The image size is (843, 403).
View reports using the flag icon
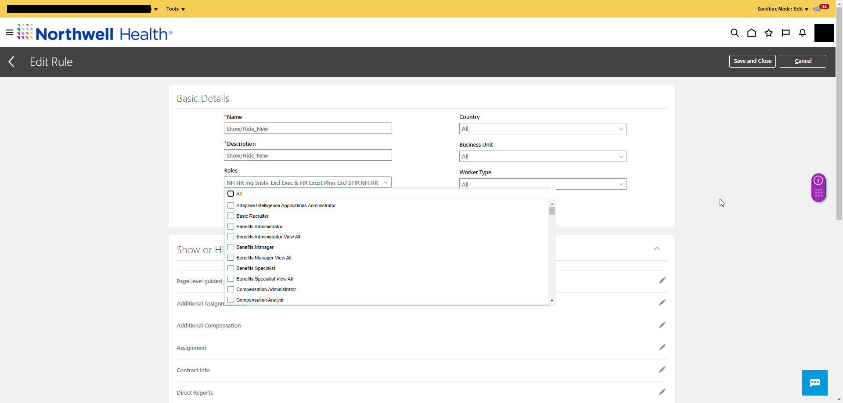click(785, 32)
